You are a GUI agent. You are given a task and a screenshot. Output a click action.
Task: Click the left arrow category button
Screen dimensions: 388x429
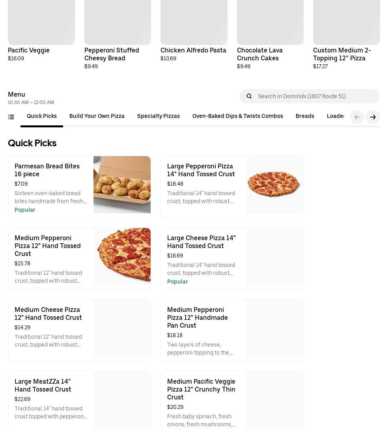357,117
